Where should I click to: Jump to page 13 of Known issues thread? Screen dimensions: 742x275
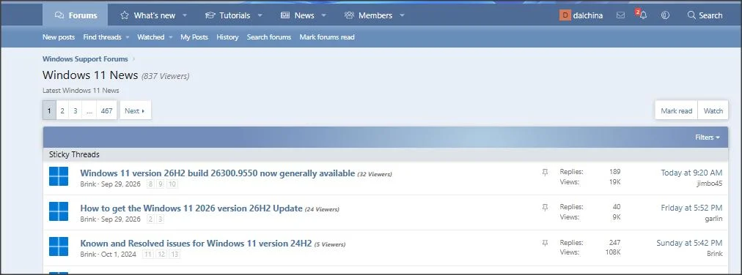175,255
